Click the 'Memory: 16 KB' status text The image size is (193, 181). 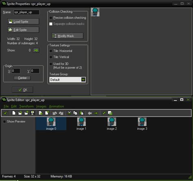(x=61, y=177)
